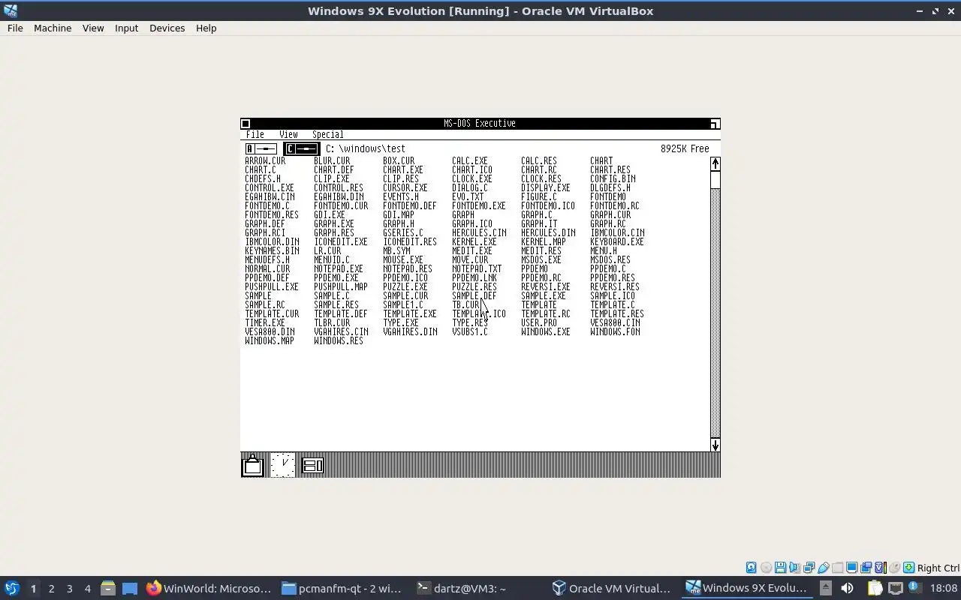This screenshot has width=961, height=600.
Task: Click the VirtualBox optical disk status icon
Action: click(766, 568)
